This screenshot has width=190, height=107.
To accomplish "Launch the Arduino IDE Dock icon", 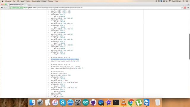I will pyautogui.click(x=86, y=103).
